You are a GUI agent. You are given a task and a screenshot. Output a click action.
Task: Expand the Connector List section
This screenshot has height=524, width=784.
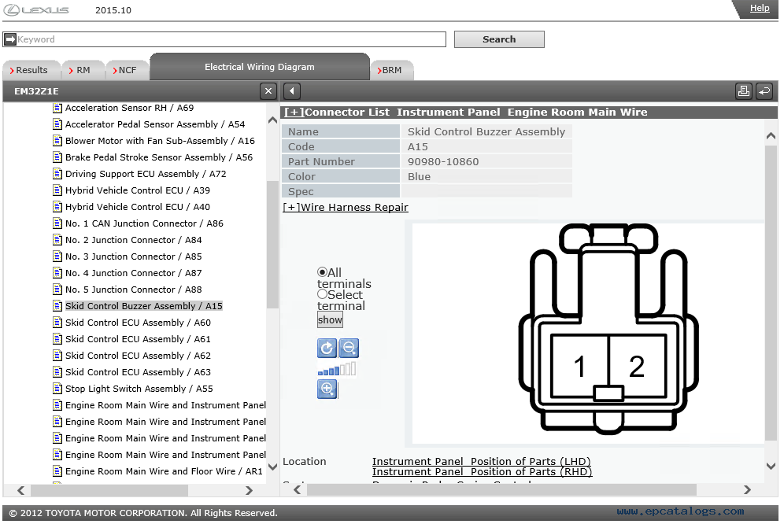pyautogui.click(x=294, y=113)
